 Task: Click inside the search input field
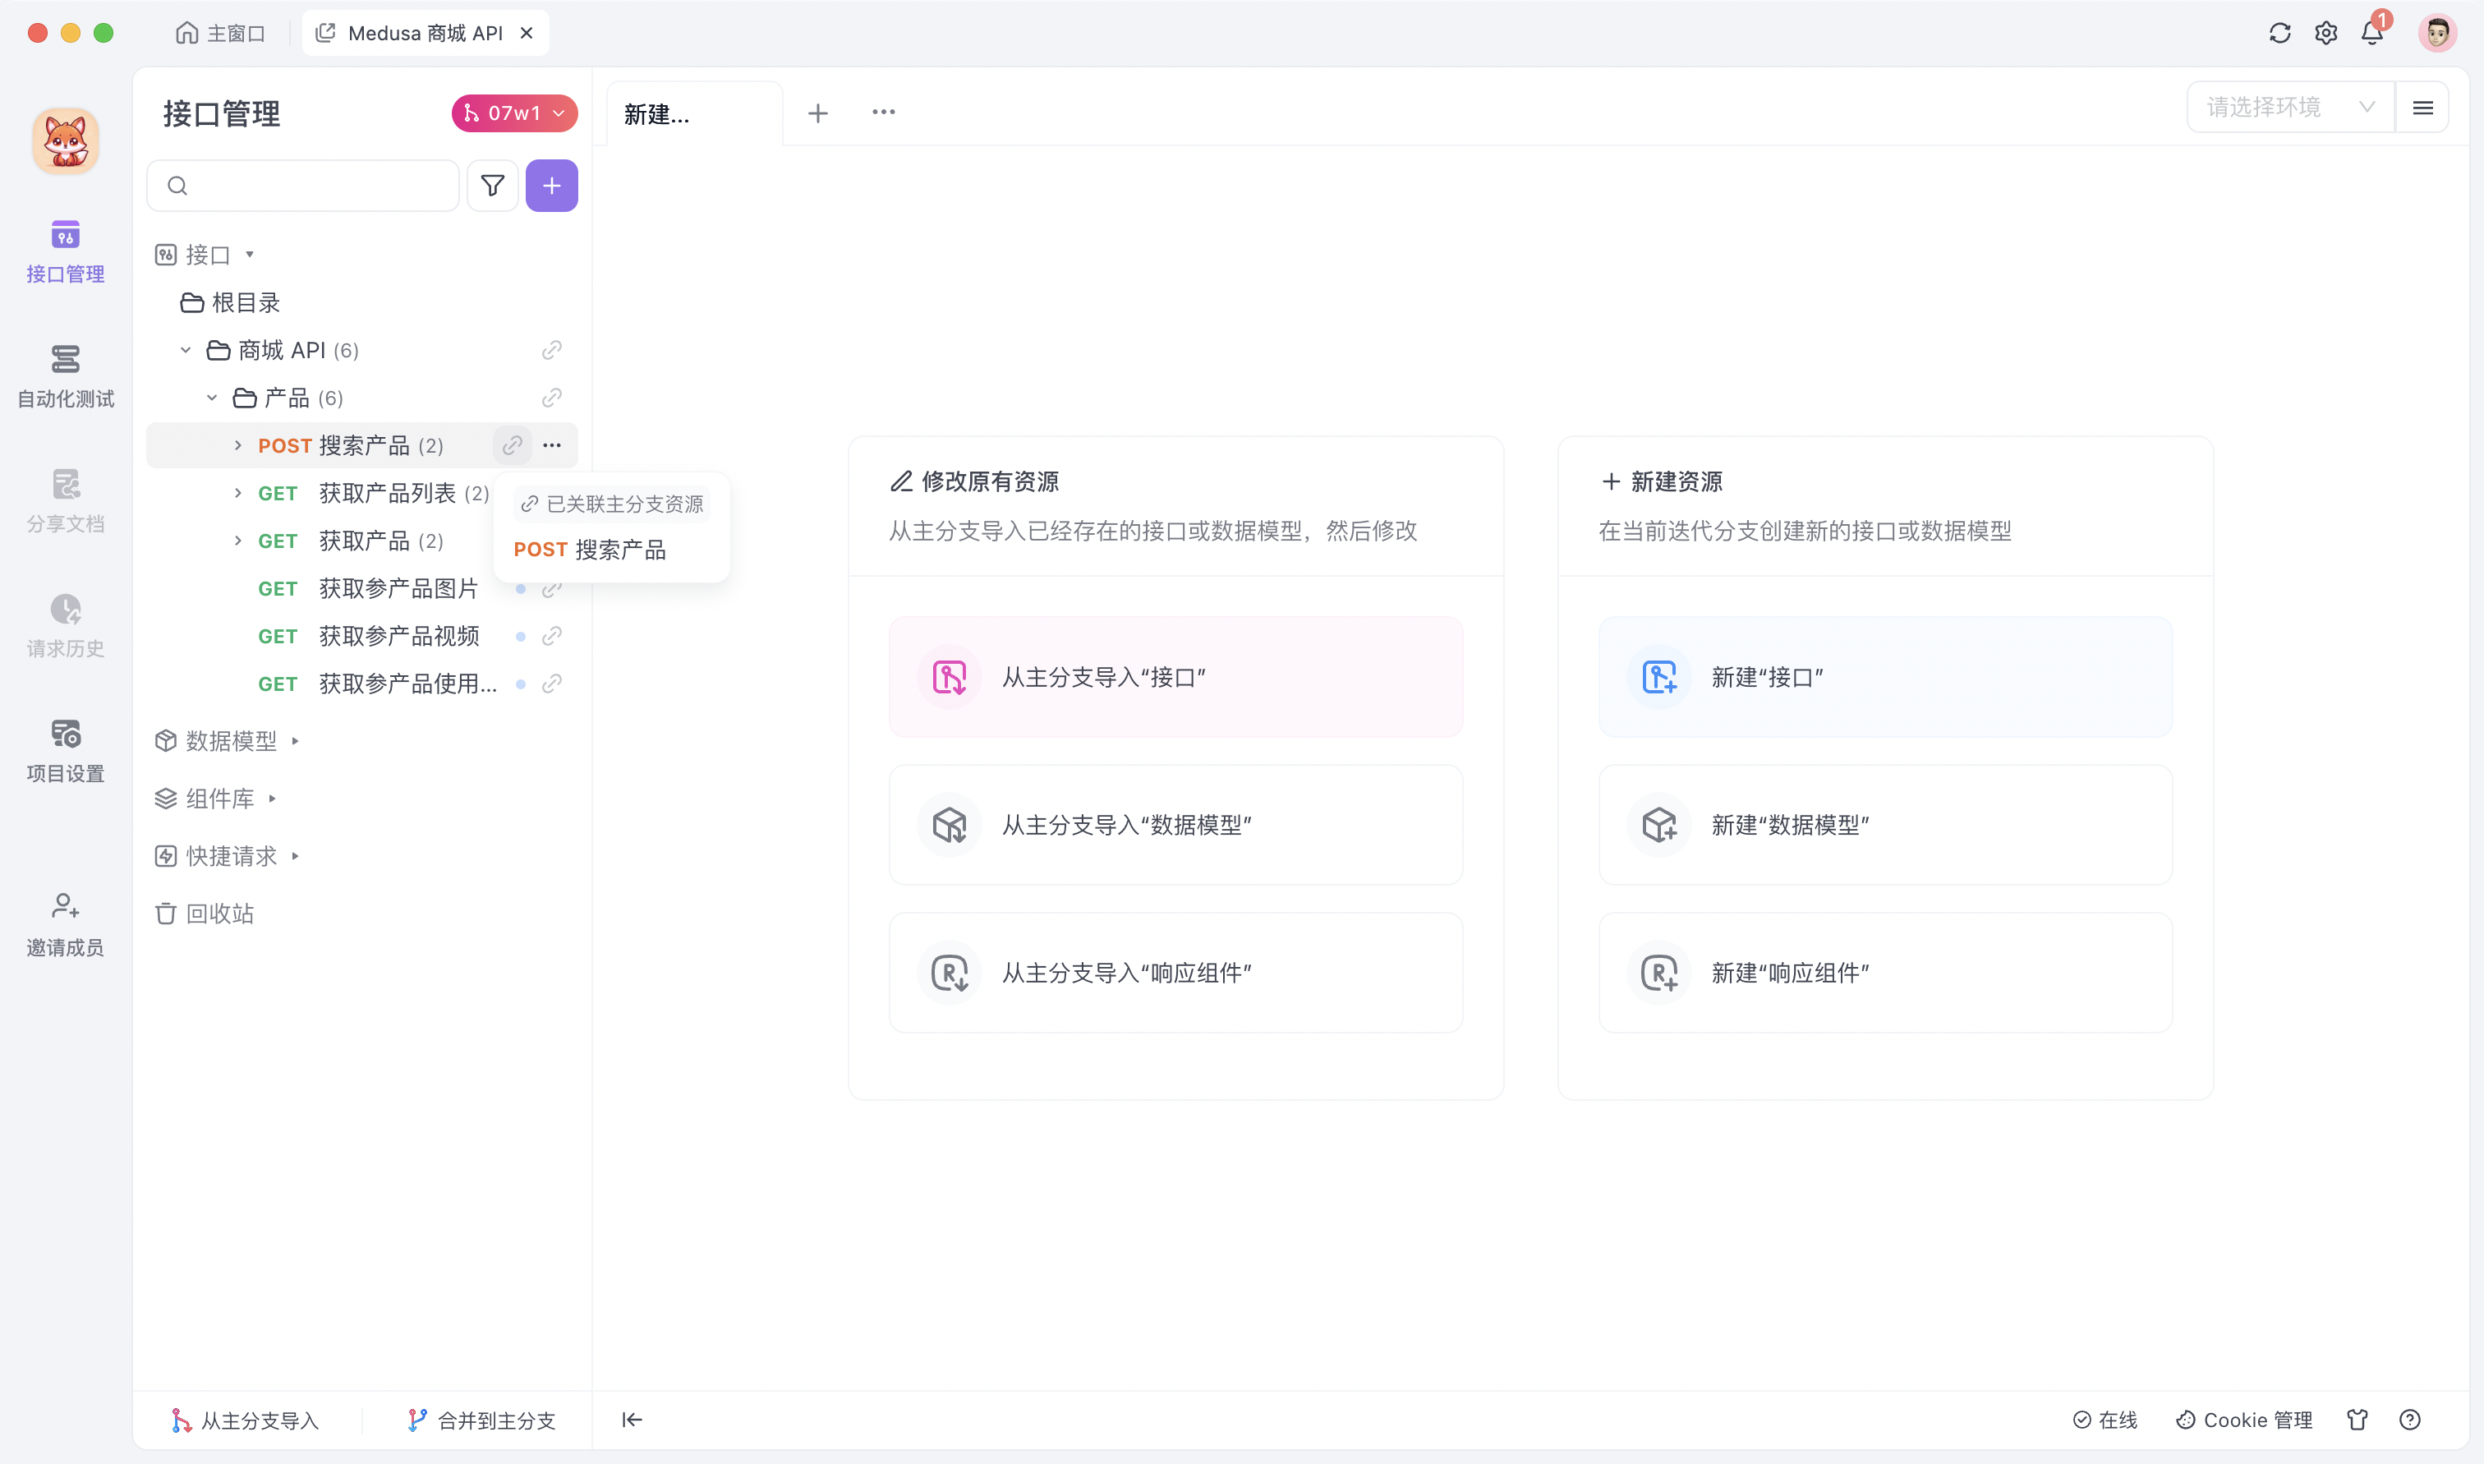(x=306, y=186)
